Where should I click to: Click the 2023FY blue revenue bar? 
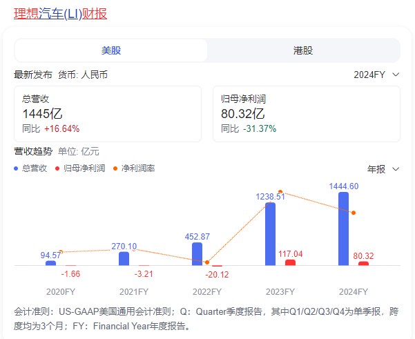tap(271, 234)
